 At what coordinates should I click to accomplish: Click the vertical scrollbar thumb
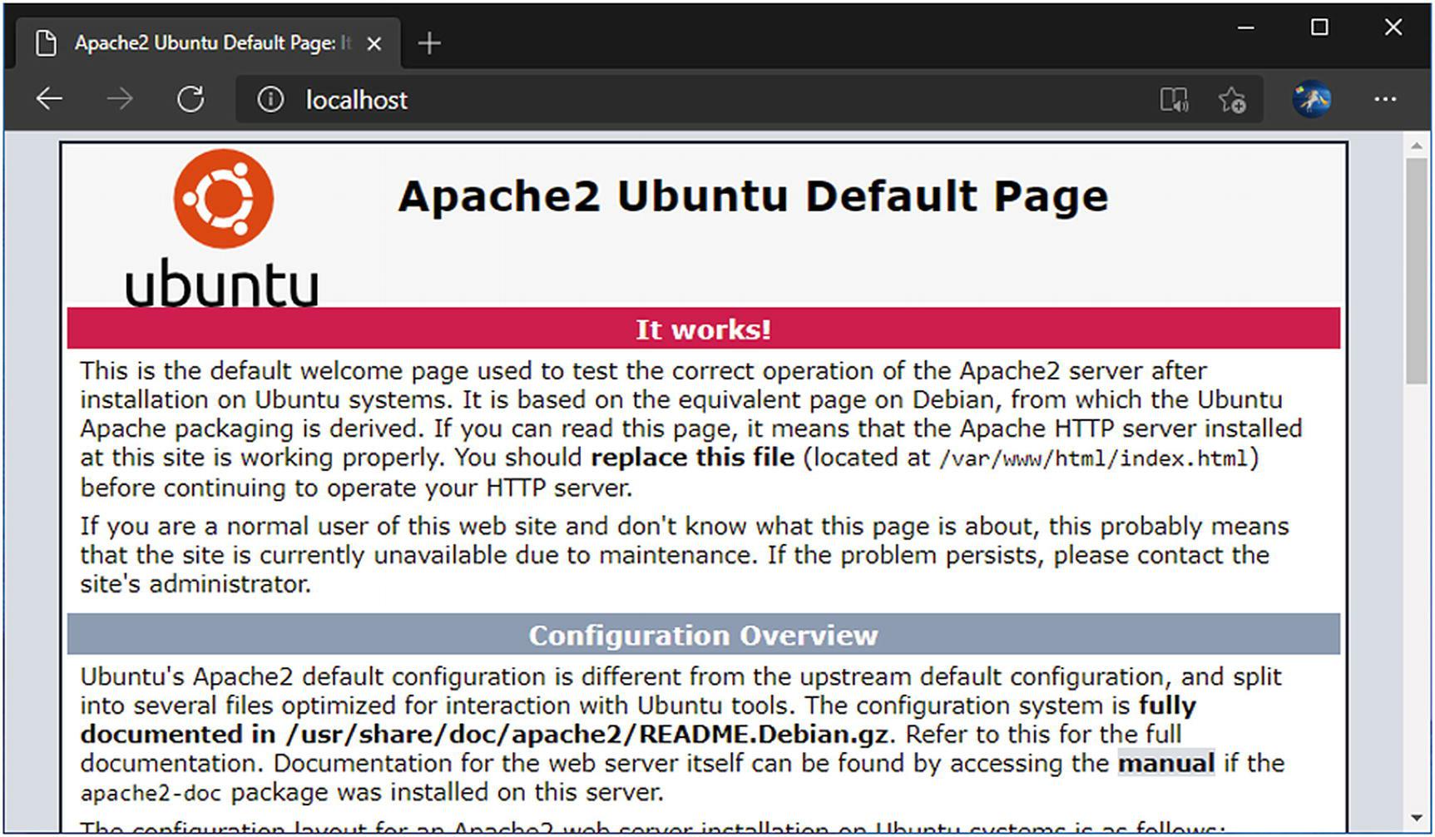tap(1417, 270)
